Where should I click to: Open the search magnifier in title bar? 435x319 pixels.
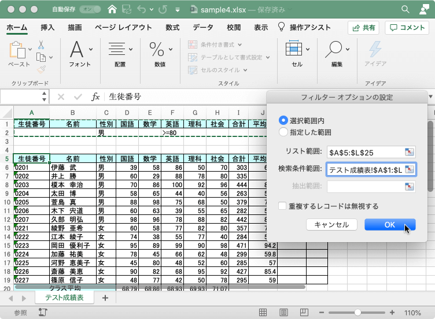405,9
